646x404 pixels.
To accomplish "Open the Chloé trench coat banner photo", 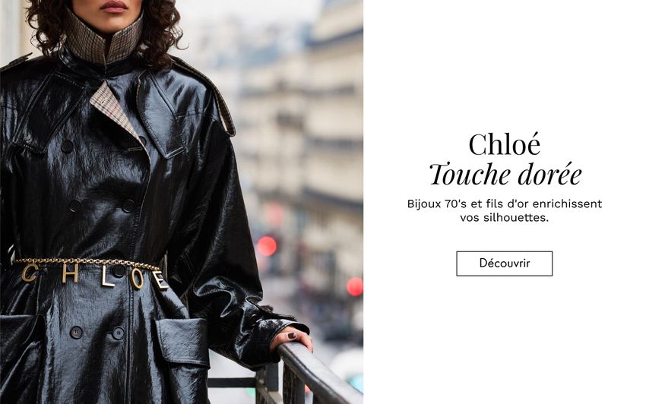I will coord(182,202).
